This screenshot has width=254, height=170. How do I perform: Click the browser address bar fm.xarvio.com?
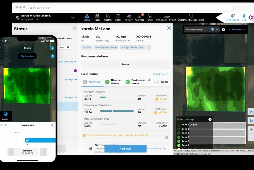(131, 7)
